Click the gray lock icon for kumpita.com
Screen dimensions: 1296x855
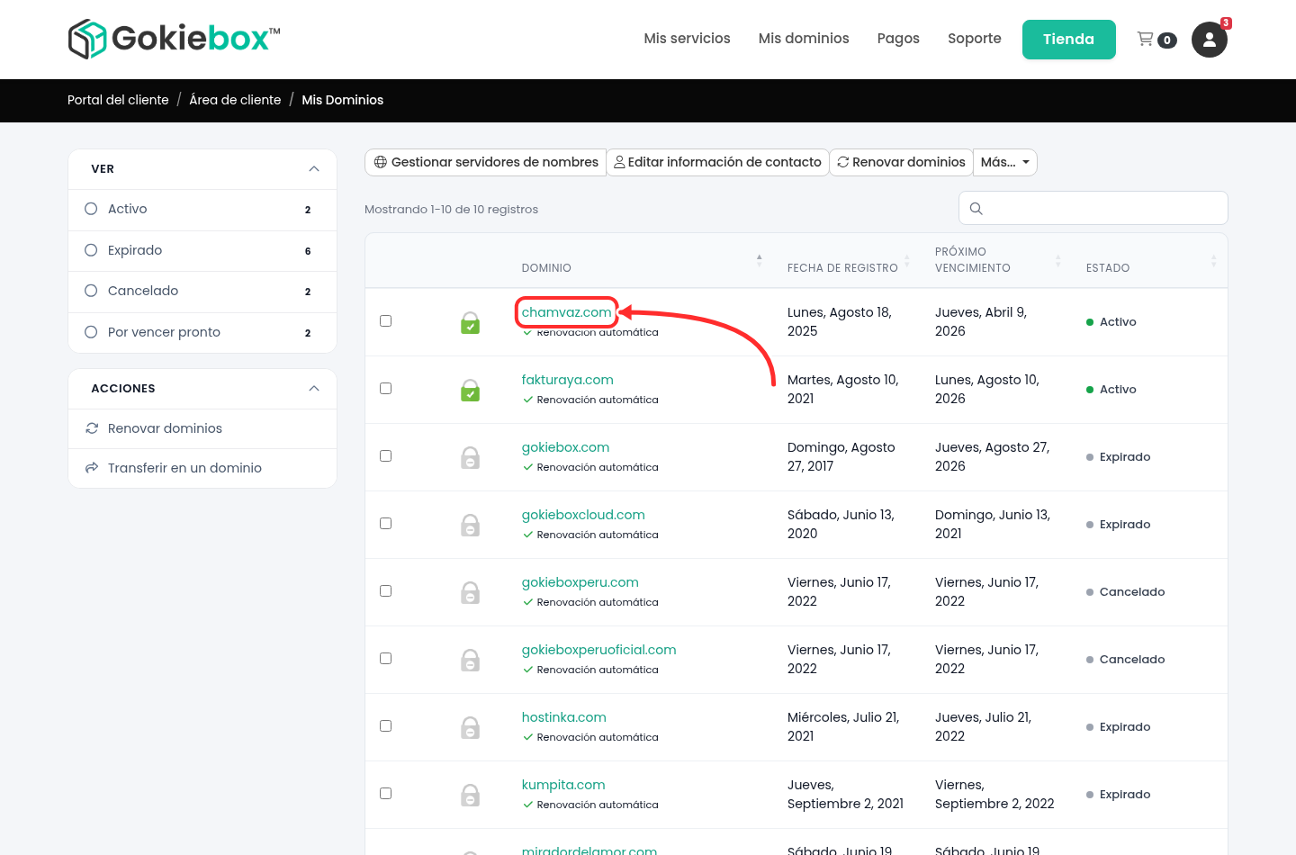pos(470,795)
